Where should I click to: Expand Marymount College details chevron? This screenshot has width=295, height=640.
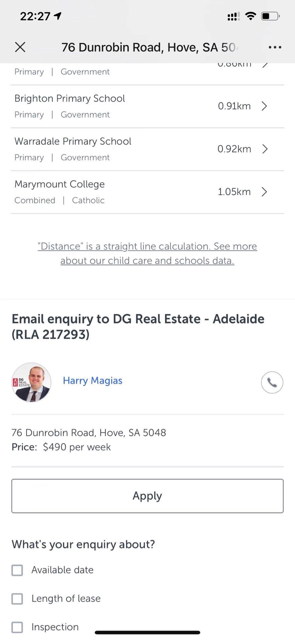click(264, 192)
